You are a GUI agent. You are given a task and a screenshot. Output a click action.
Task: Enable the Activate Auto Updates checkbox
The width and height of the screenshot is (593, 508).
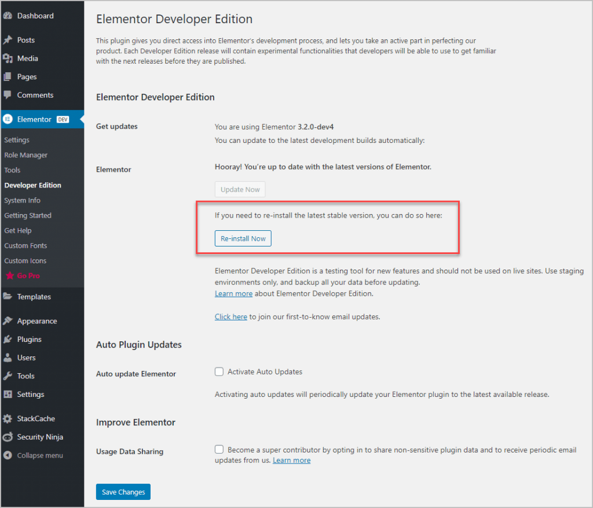coord(219,371)
